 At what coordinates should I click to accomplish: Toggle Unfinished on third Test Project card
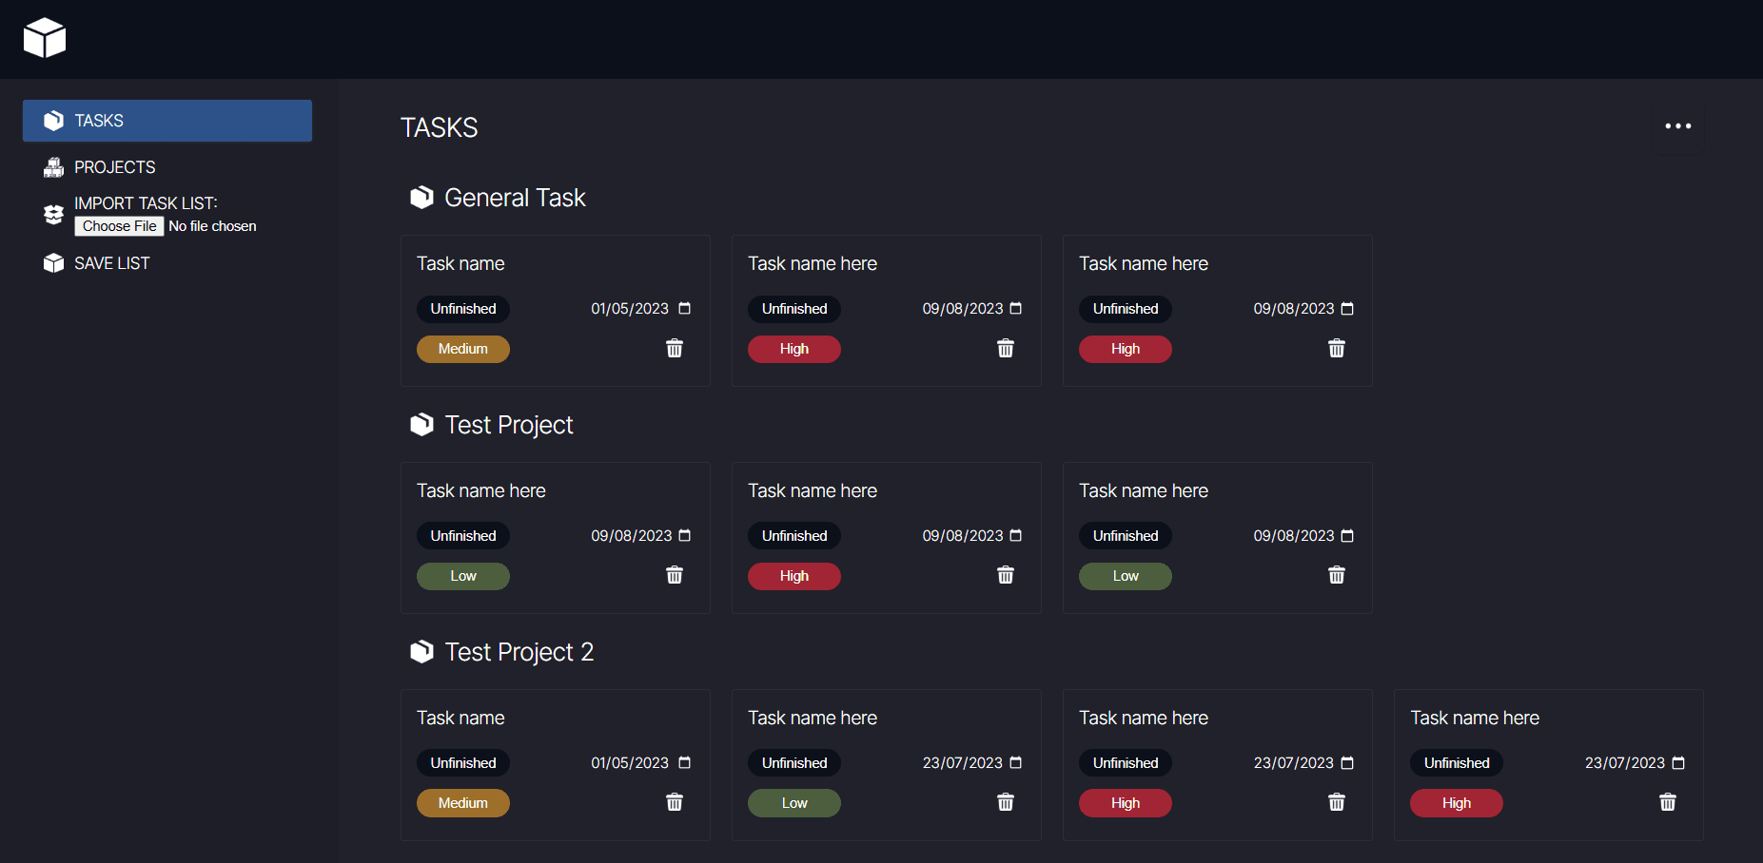coord(1126,536)
